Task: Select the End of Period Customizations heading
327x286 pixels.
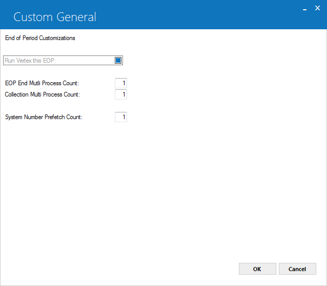Action: click(x=40, y=38)
